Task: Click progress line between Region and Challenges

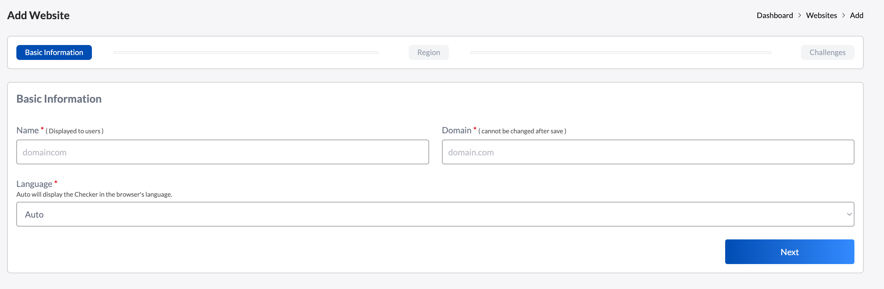Action: coord(620,52)
